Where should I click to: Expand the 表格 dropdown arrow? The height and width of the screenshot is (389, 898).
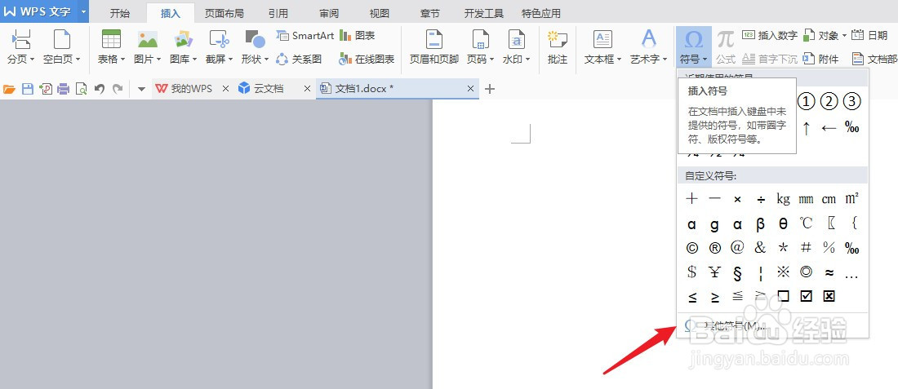[122, 60]
